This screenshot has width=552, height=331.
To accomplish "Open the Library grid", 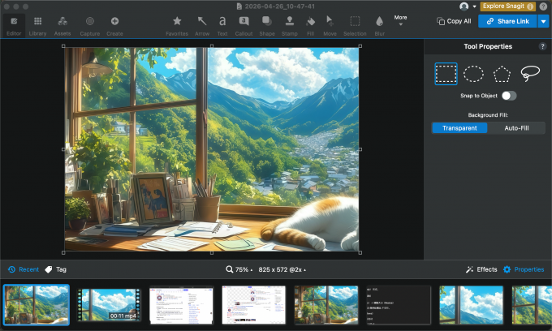I will (x=37, y=26).
